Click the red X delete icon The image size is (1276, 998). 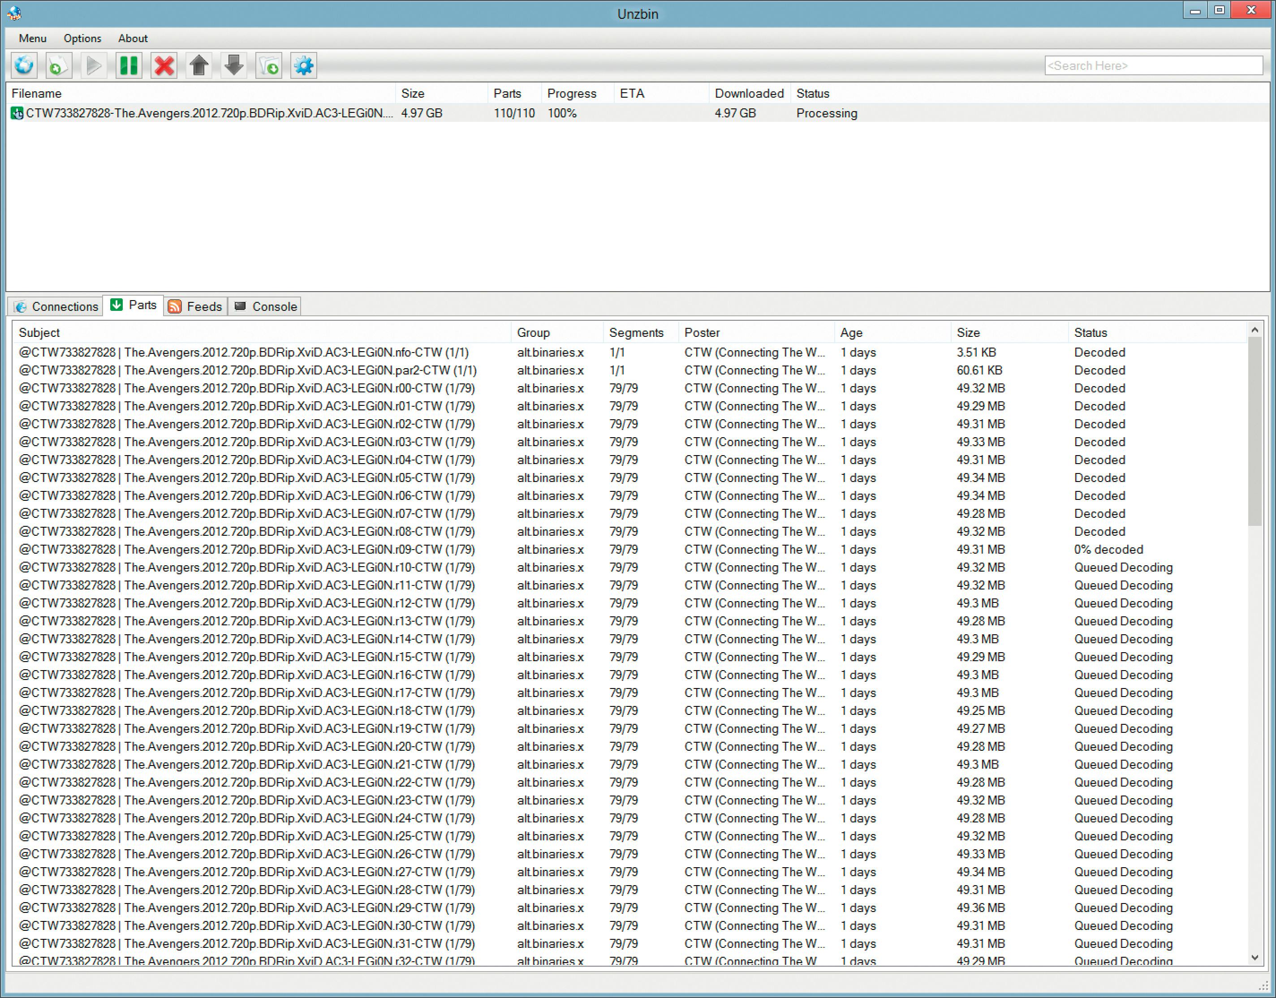[164, 65]
